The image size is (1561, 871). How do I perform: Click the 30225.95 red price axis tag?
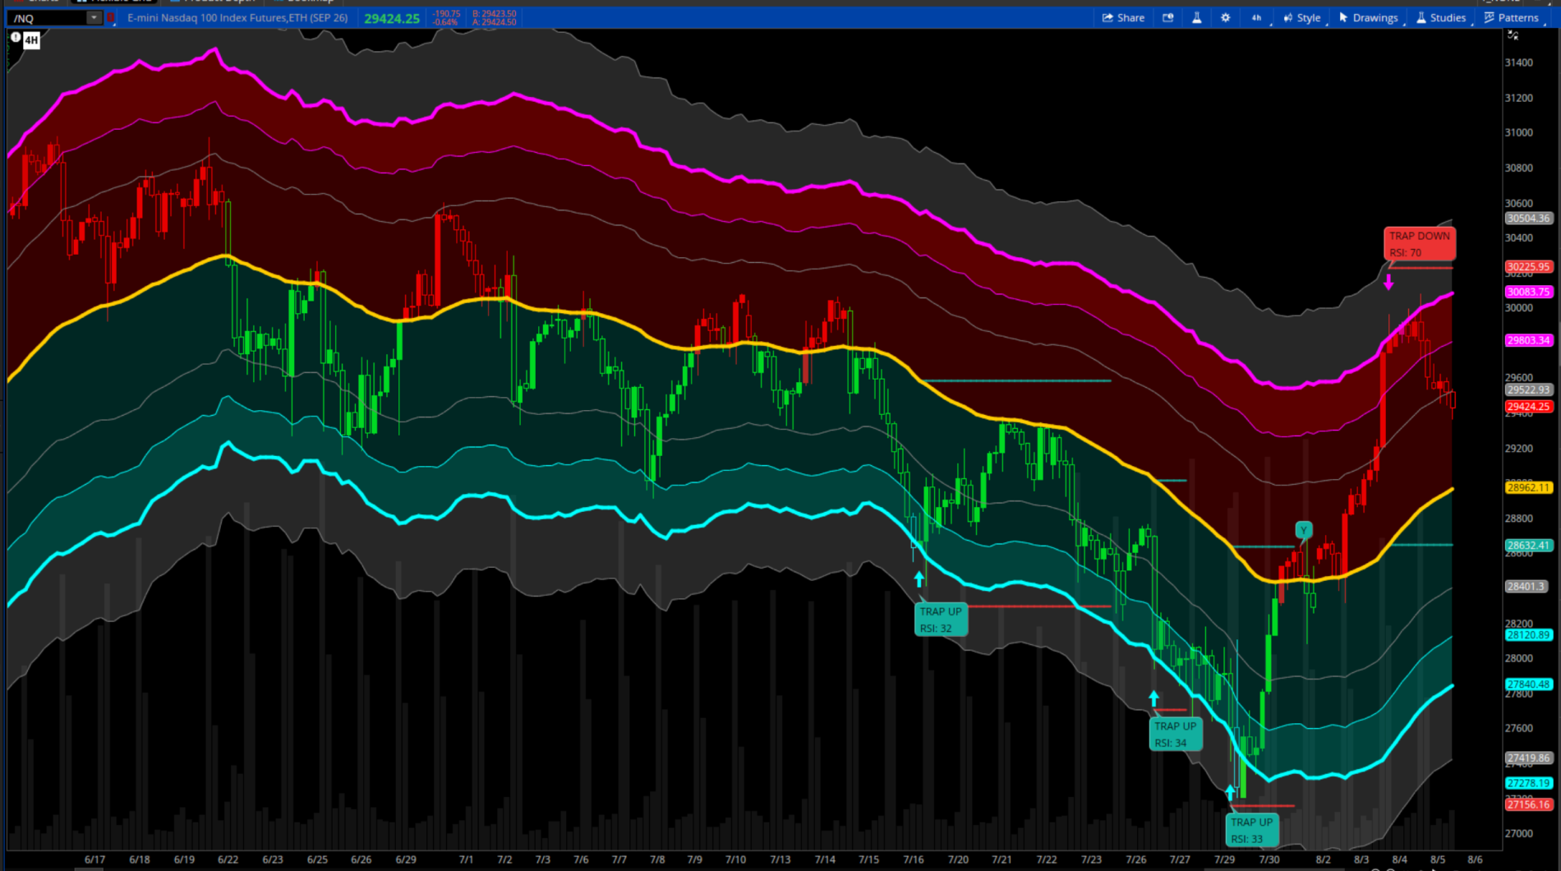tap(1528, 266)
